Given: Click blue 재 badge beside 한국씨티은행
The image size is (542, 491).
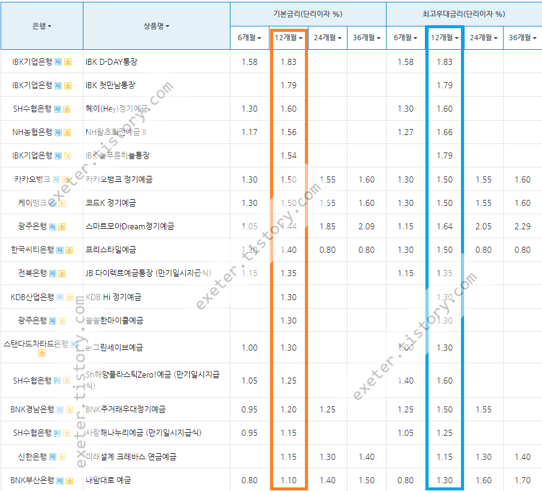Looking at the screenshot, I should click(60, 250).
